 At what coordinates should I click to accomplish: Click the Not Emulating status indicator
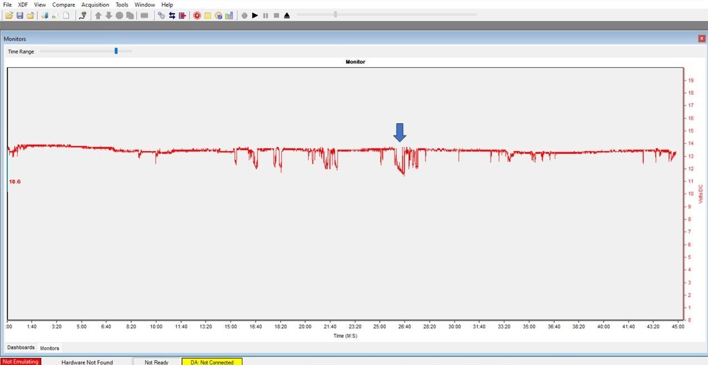tap(21, 362)
